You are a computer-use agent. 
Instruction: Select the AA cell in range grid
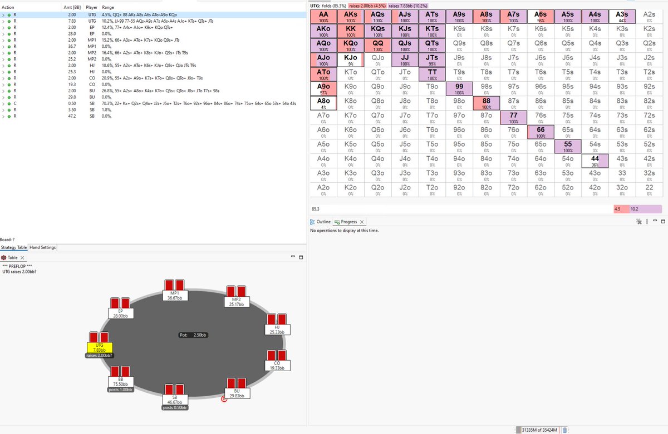[x=323, y=16]
